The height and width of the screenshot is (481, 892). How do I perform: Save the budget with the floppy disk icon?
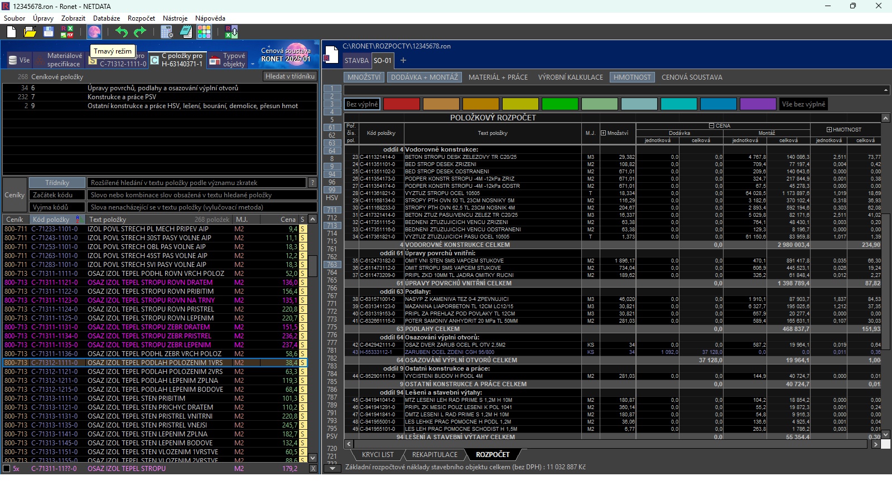coord(49,32)
